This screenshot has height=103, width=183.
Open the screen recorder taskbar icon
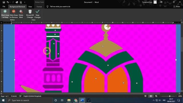89,100
